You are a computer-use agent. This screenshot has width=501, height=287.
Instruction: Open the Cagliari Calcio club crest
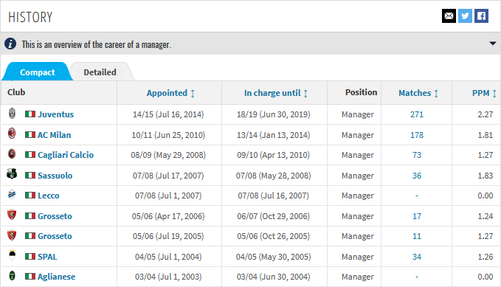tap(12, 153)
